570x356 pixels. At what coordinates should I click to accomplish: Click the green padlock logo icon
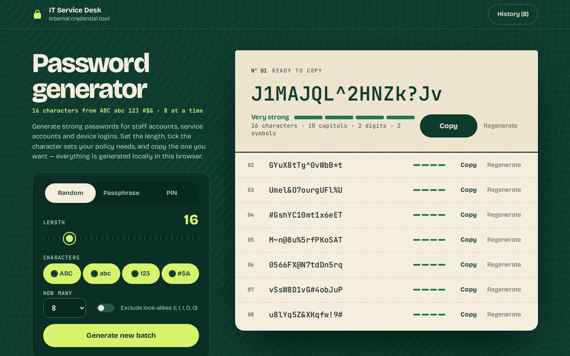pos(37,14)
